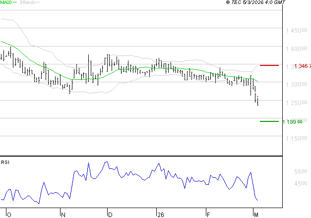The width and height of the screenshot is (311, 218).
Task: Select the '26' year time axis marker
Action: click(160, 215)
